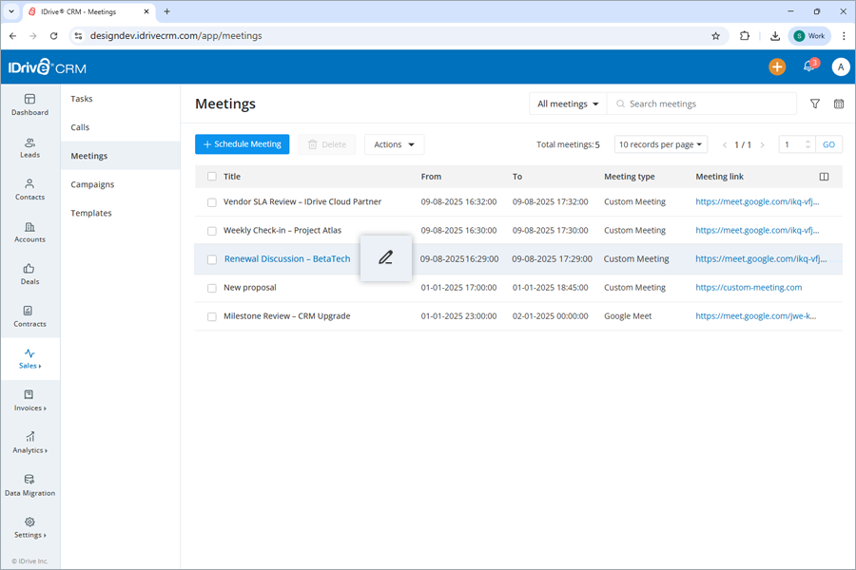Click the edit pencil for Renewal Discussion – BetaTech

pyautogui.click(x=385, y=257)
